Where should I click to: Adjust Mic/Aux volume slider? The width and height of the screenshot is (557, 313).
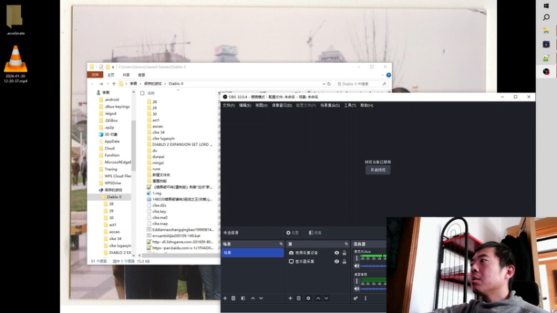click(373, 266)
